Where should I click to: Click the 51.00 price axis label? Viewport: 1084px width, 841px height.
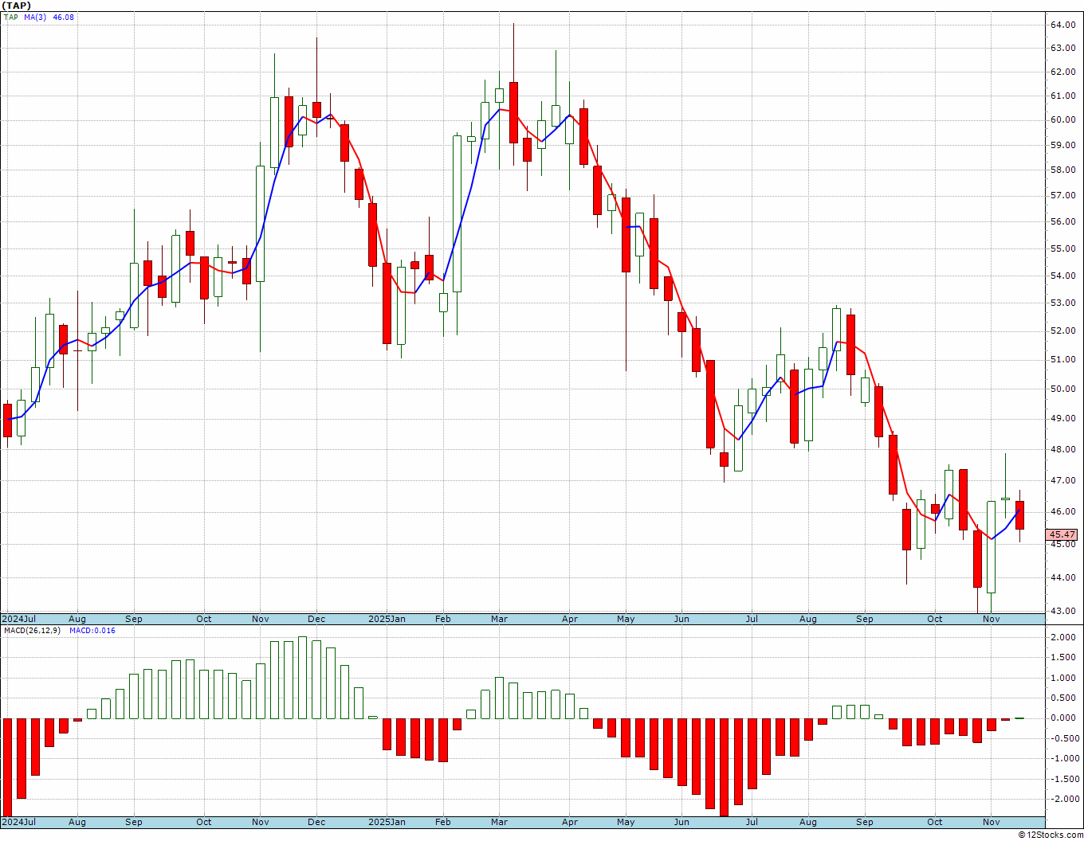1062,359
